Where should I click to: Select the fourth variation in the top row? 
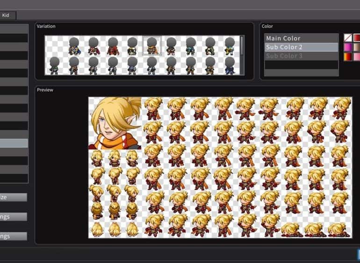pos(132,46)
